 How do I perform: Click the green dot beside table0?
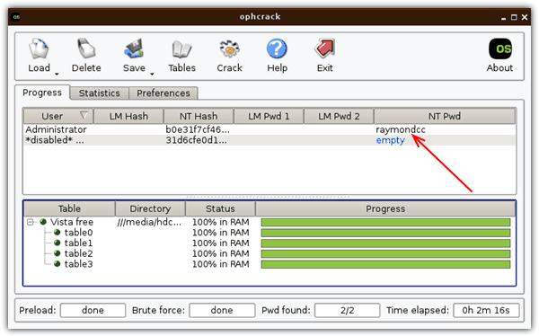[x=57, y=233]
